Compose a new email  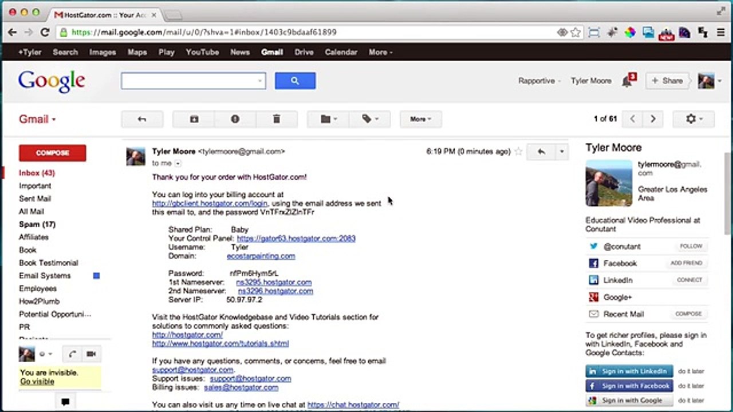point(53,153)
